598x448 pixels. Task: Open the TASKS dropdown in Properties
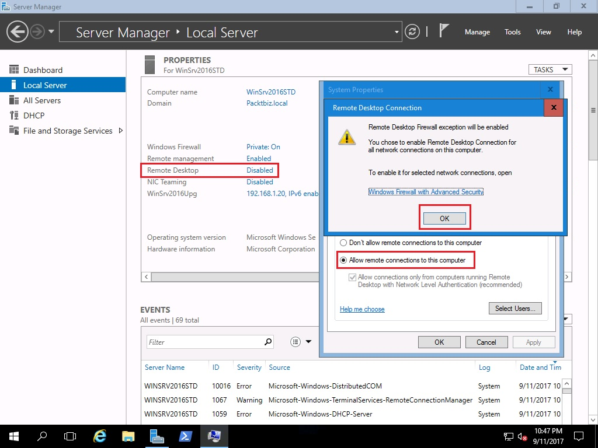click(x=550, y=69)
